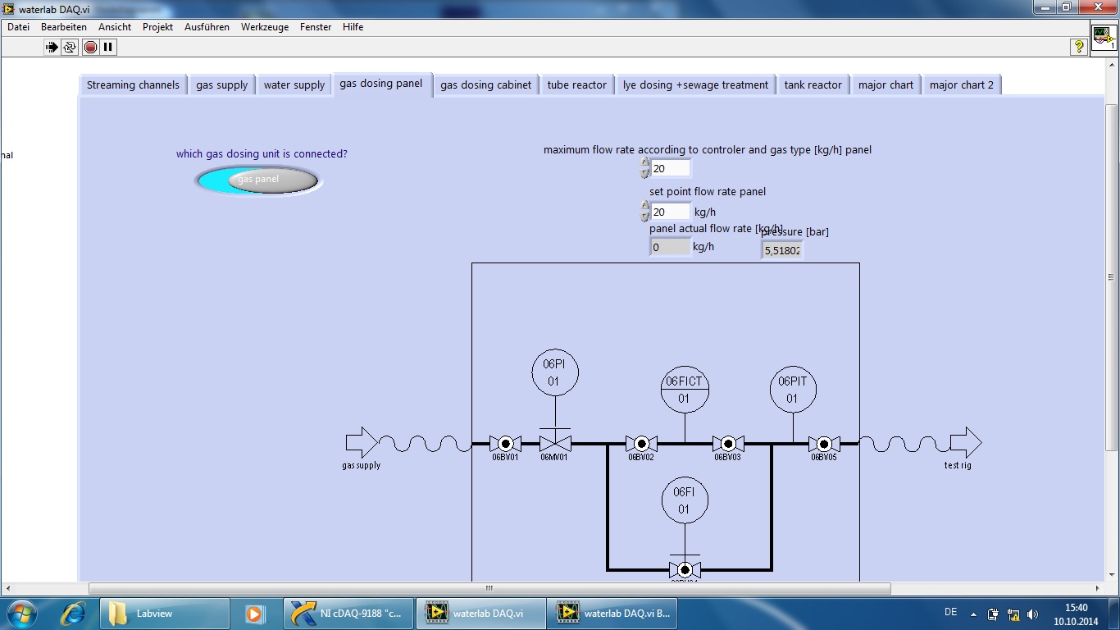The image size is (1120, 630).
Task: Open the Bearbeiten menu
Action: (64, 27)
